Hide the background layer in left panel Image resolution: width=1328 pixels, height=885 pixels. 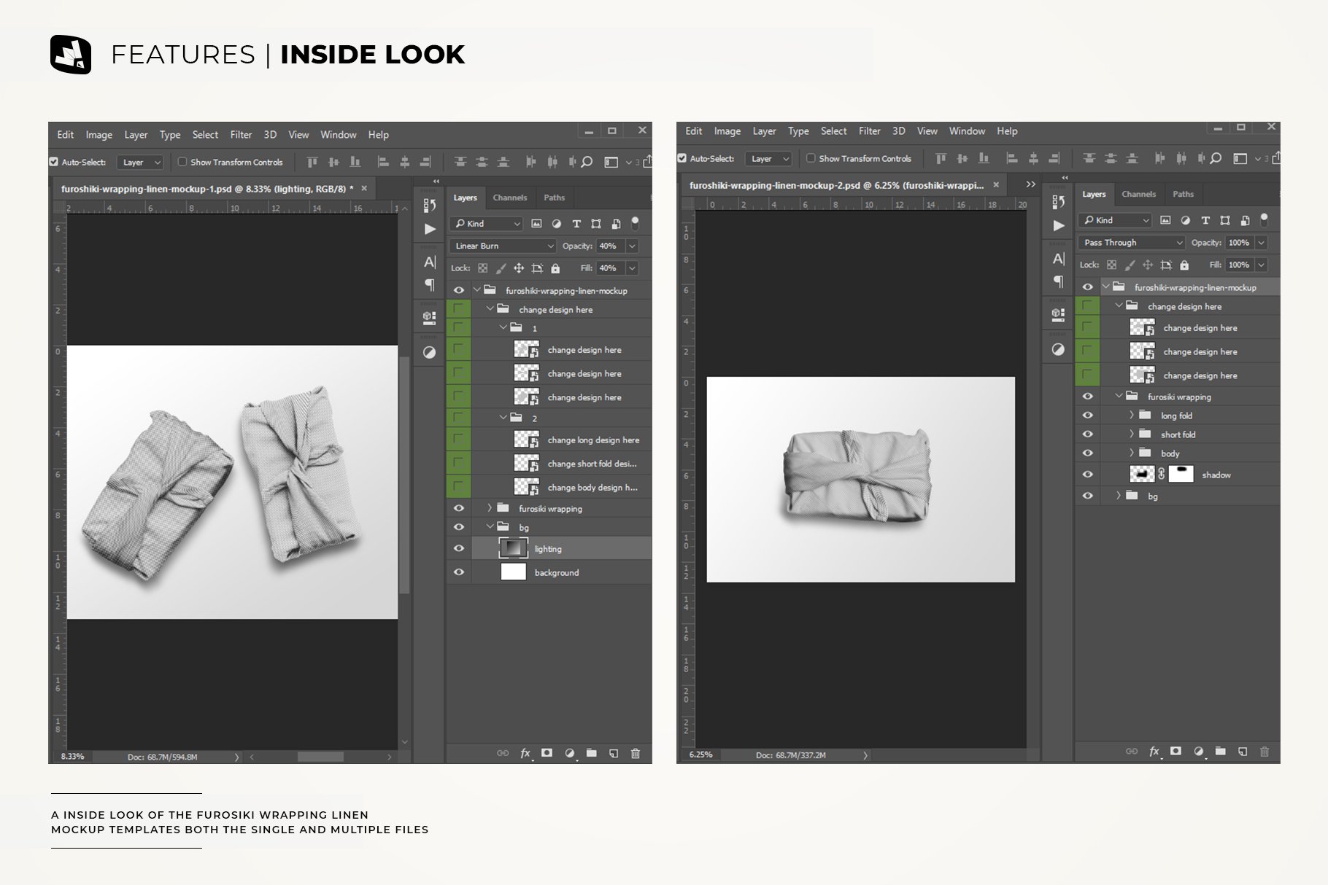(x=459, y=572)
